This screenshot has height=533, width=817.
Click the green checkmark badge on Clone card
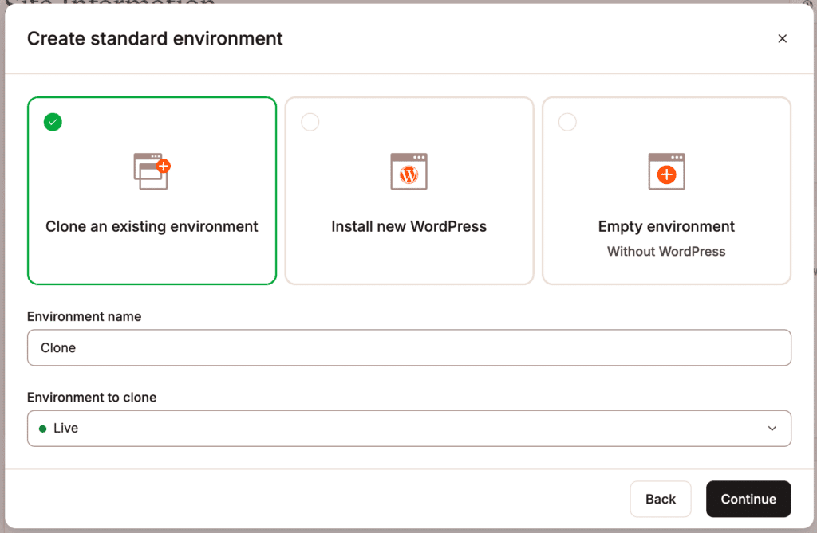tap(53, 122)
